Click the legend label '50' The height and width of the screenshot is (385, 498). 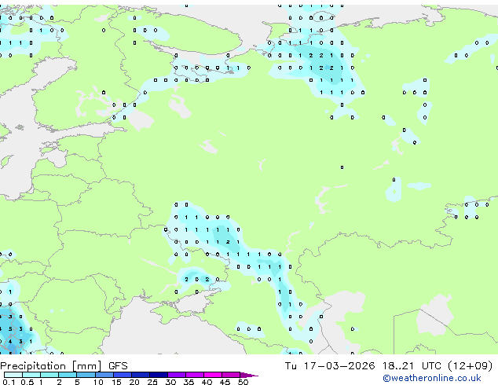click(x=243, y=382)
